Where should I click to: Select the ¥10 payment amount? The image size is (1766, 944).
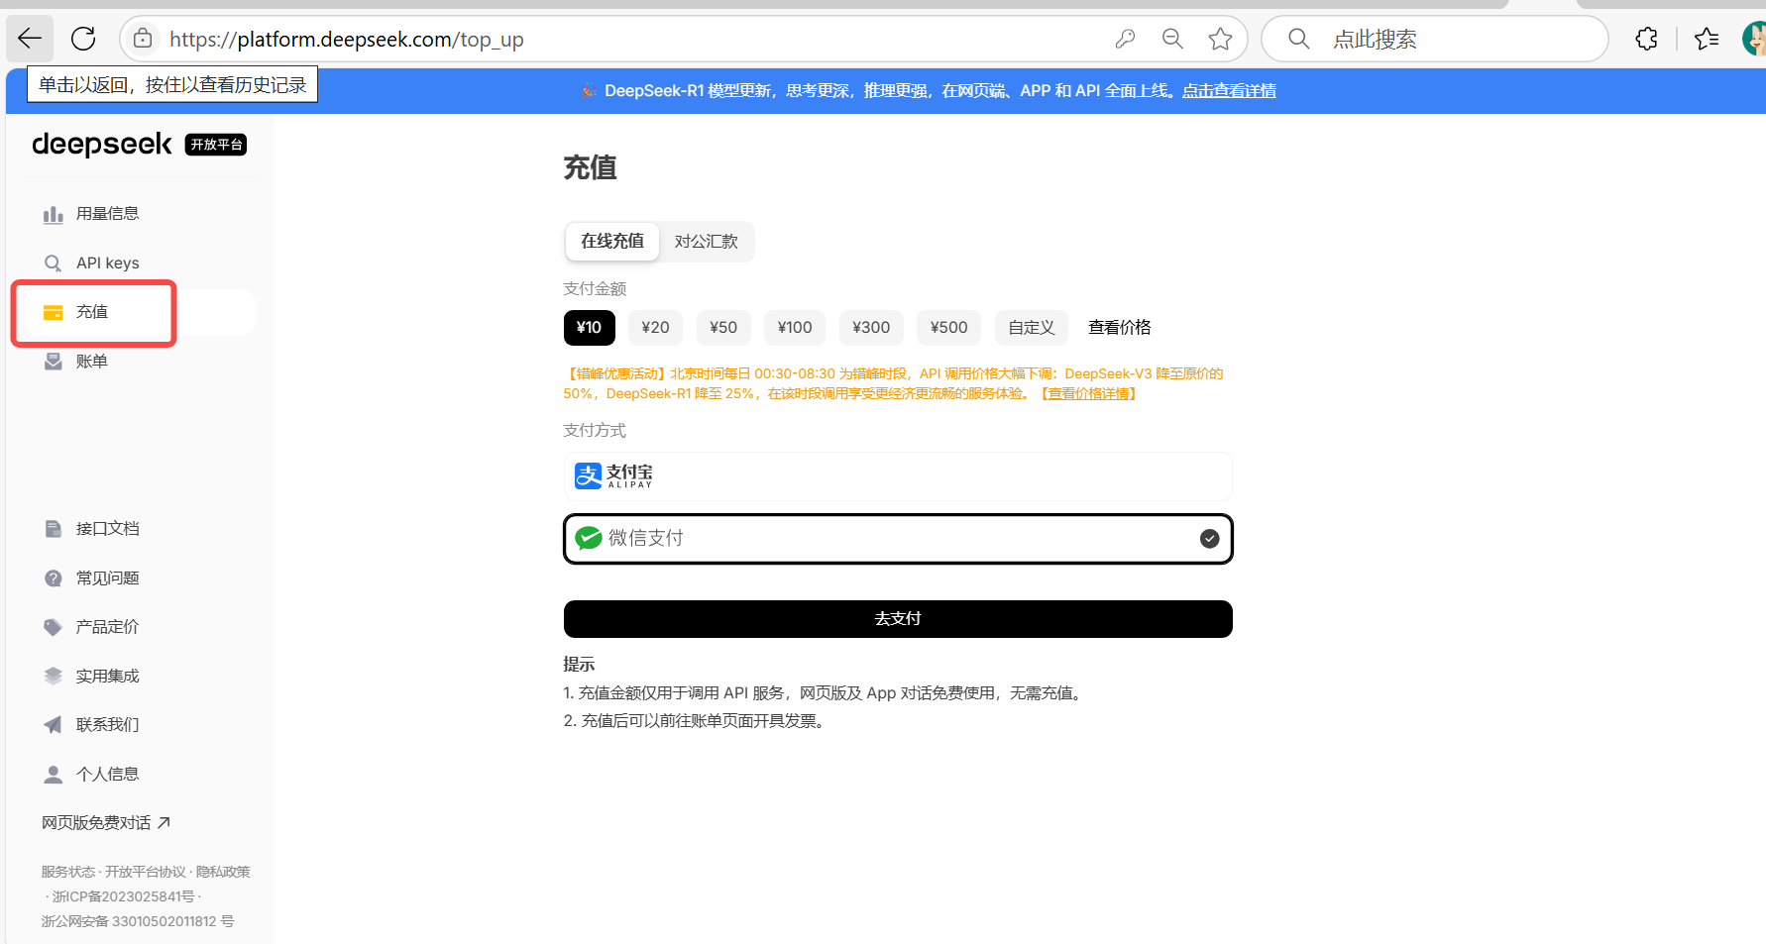[590, 328]
